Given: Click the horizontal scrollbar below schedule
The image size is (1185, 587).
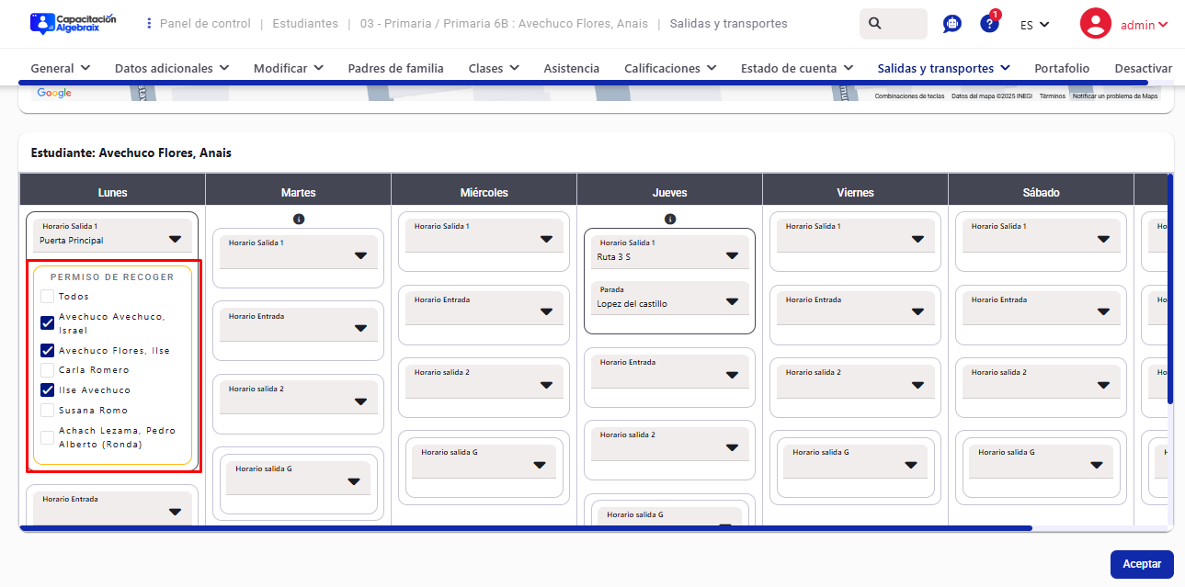Looking at the screenshot, I should pos(524,528).
